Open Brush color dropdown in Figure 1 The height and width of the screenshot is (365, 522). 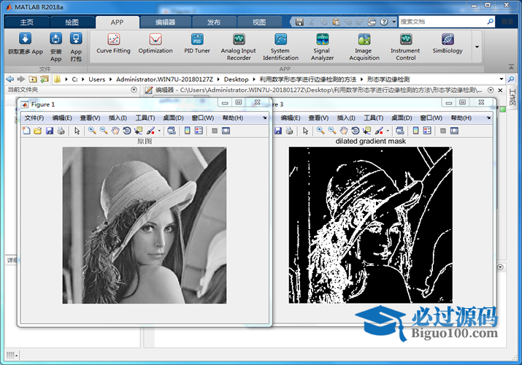pyautogui.click(x=159, y=131)
